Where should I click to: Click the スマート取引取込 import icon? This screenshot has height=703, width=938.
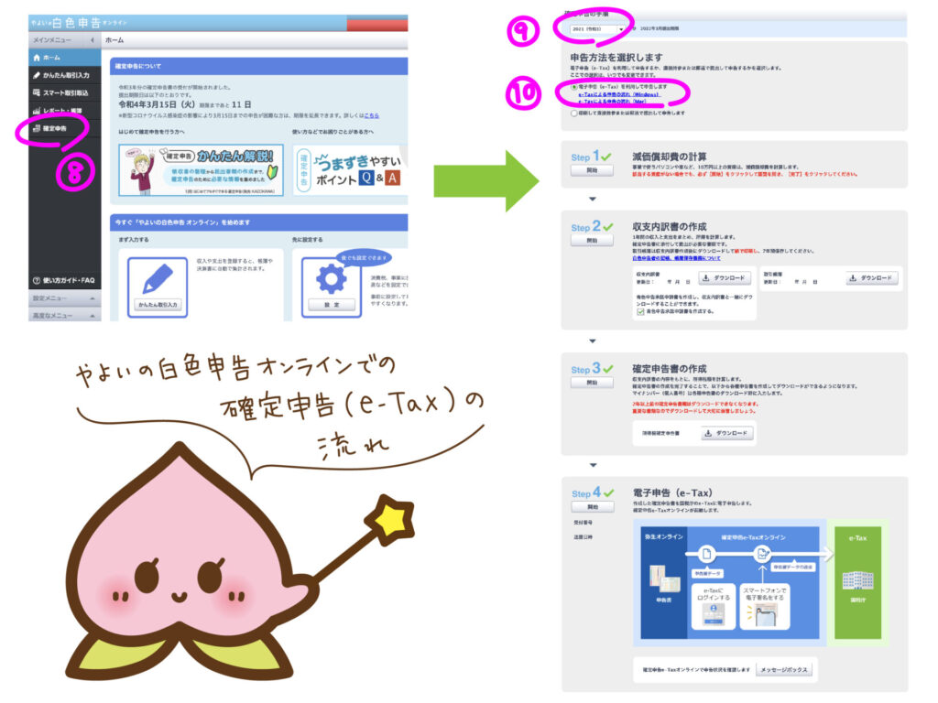(x=37, y=92)
